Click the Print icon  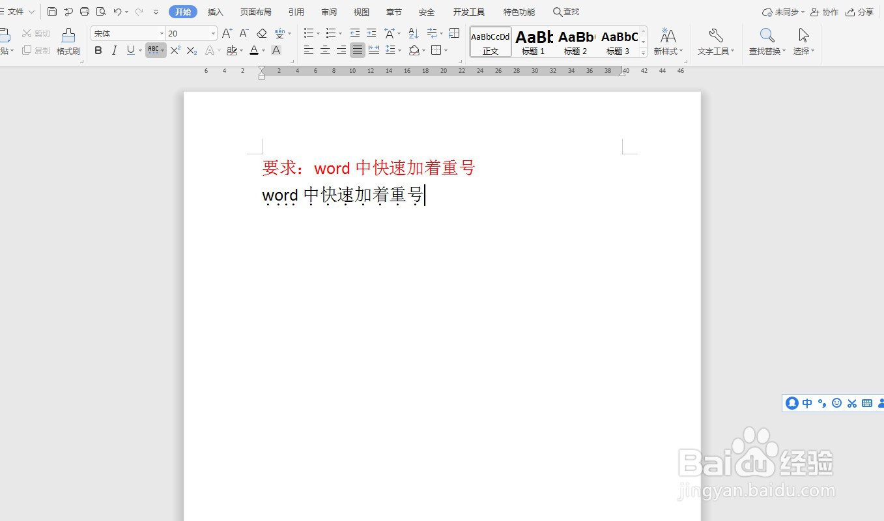[85, 12]
